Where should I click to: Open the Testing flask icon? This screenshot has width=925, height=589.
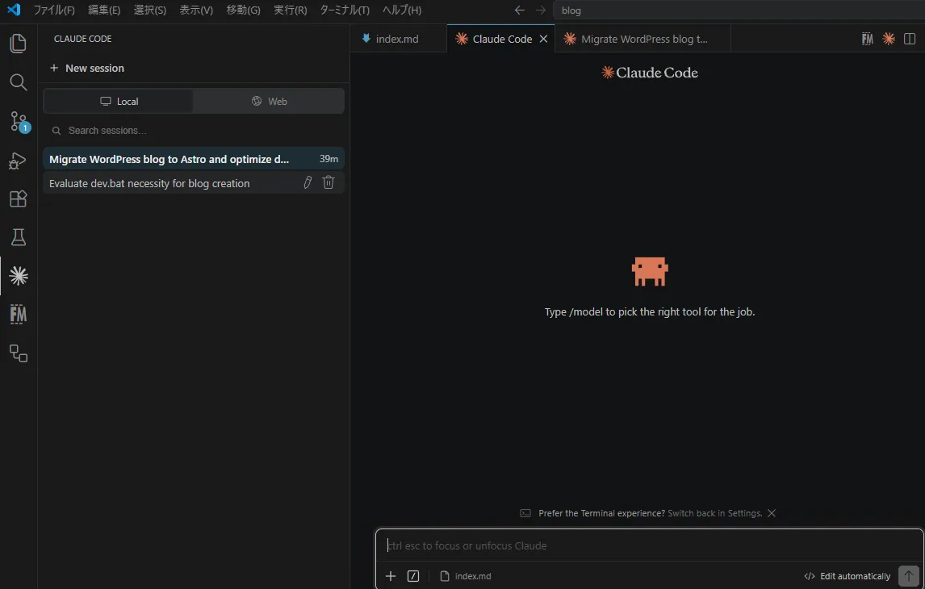tap(18, 237)
